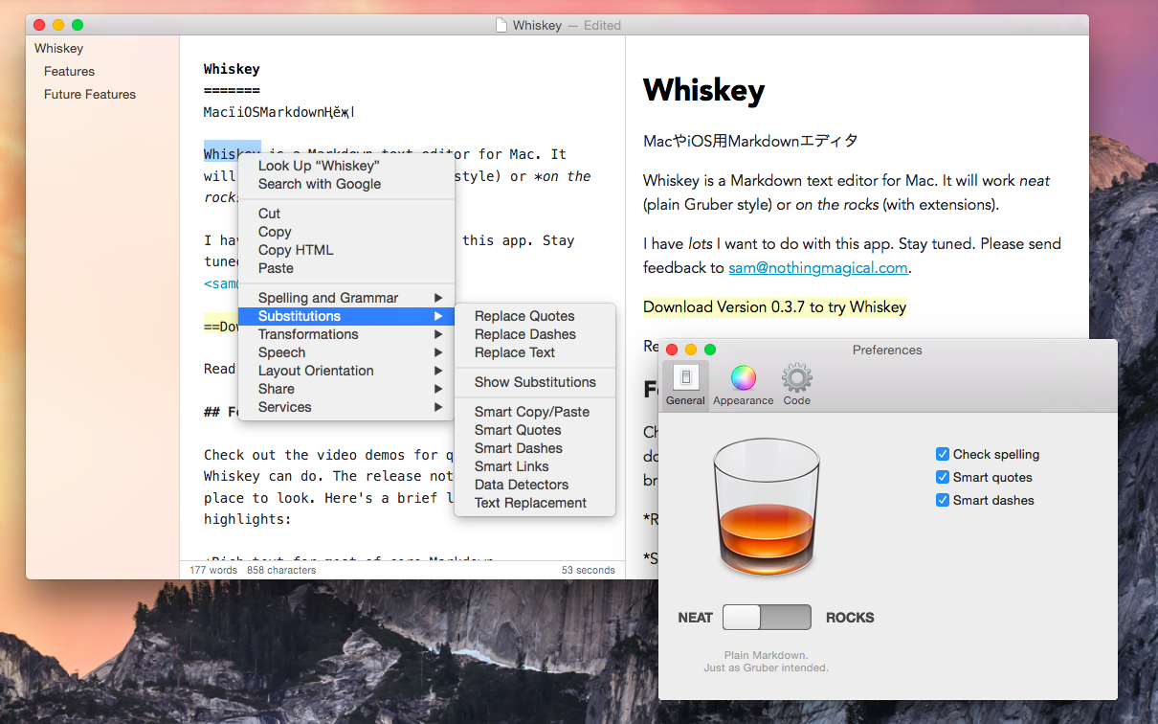Select Cut in the context menu
This screenshot has height=724, width=1158.
345,214
